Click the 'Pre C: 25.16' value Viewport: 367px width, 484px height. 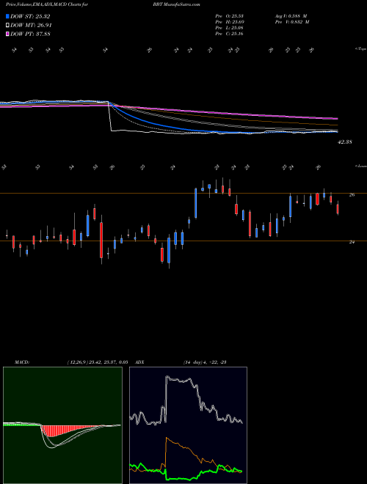(229, 34)
